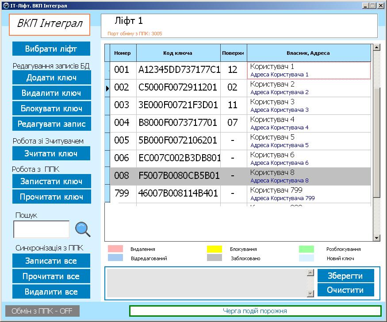
Task: Click the Зчитати ключ reader button
Action: click(x=51, y=153)
